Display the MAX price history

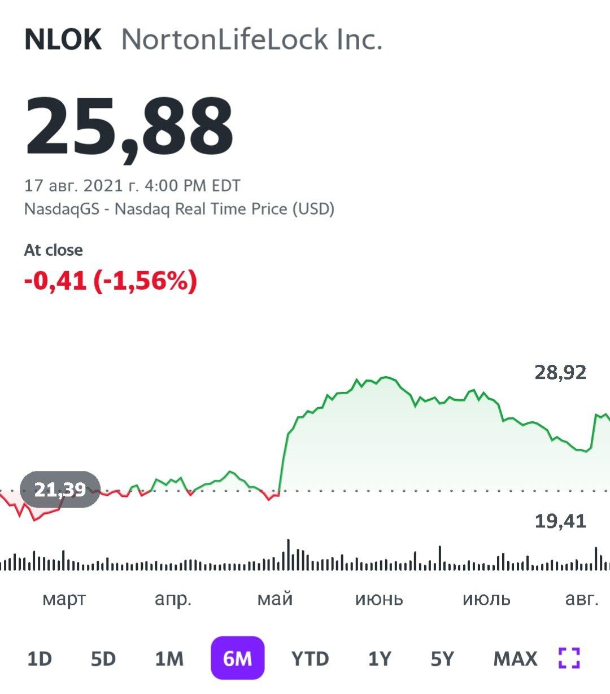click(515, 658)
